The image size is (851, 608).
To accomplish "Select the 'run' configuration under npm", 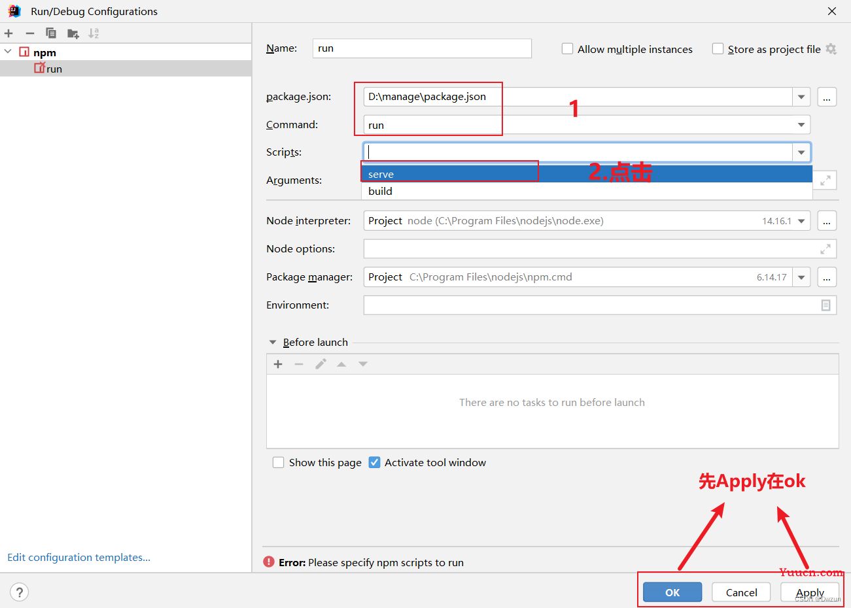I will [126, 69].
